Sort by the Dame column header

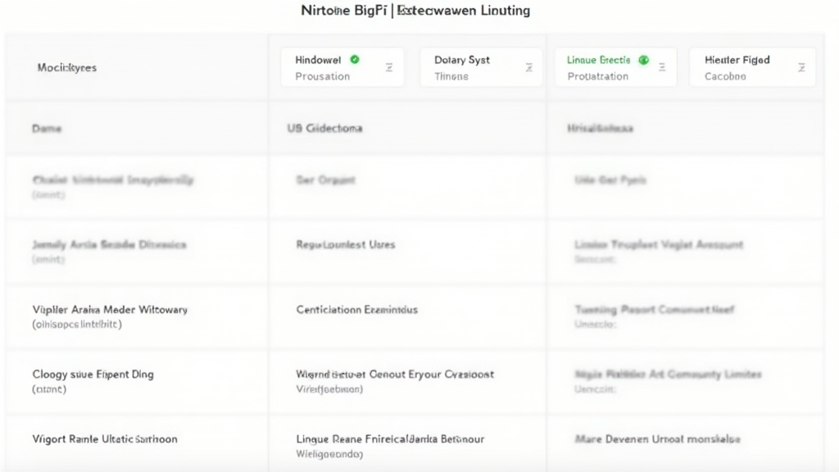tap(47, 129)
